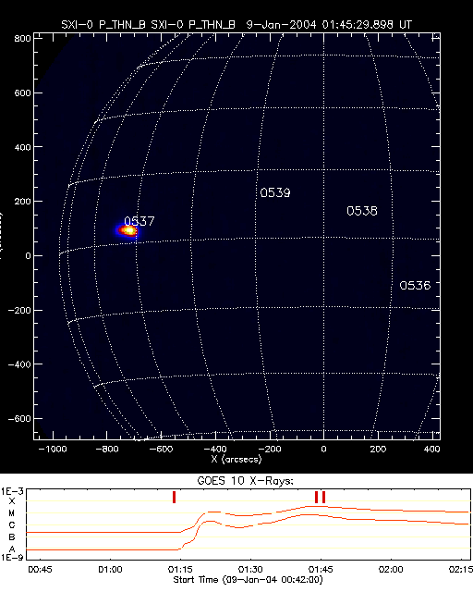
Task: Click the 01:00 time axis tick label
Action: 110,570
